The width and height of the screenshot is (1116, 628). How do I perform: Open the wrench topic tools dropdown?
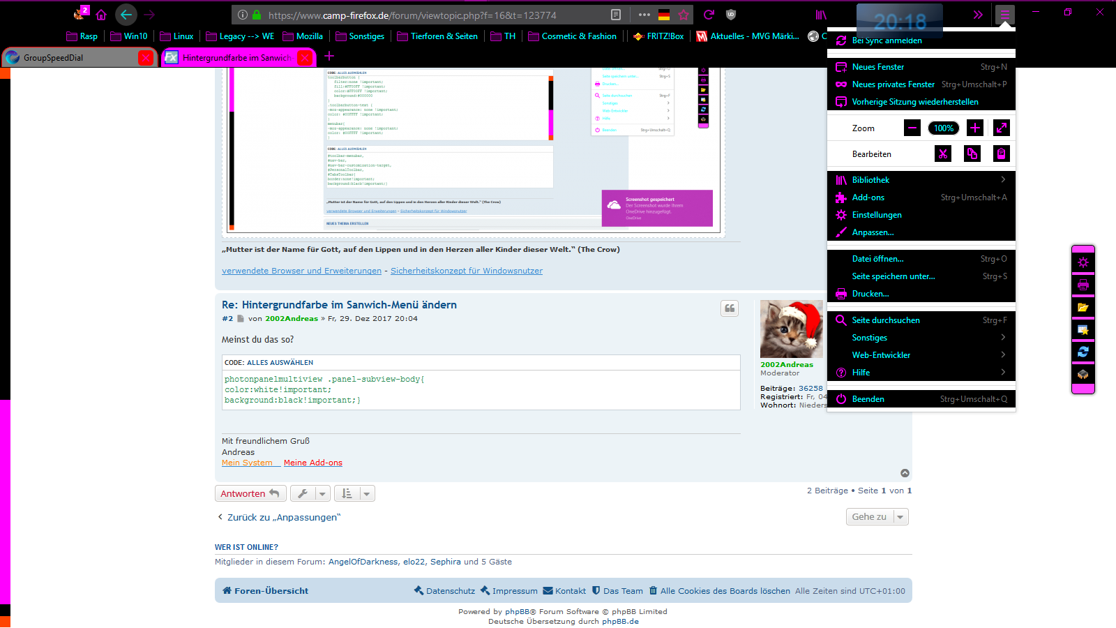tap(310, 494)
